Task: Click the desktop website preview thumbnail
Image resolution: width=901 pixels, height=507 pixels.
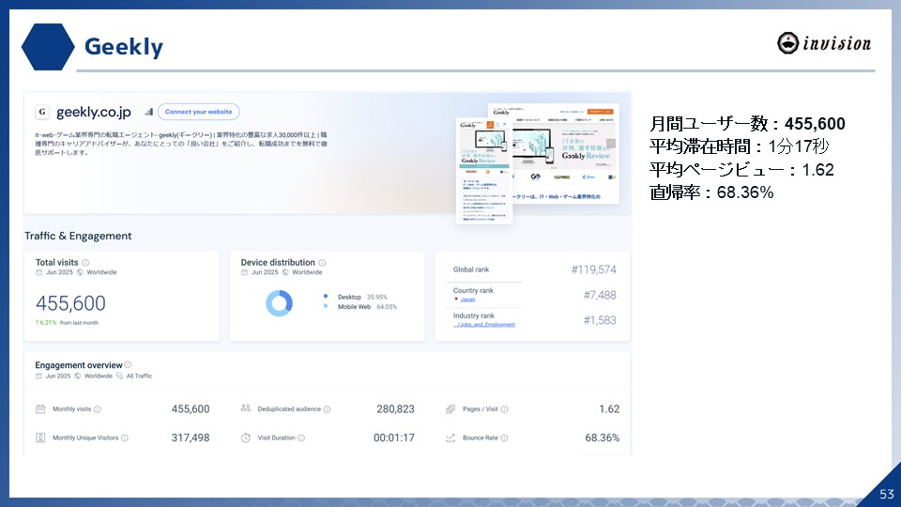Action: pyautogui.click(x=566, y=153)
